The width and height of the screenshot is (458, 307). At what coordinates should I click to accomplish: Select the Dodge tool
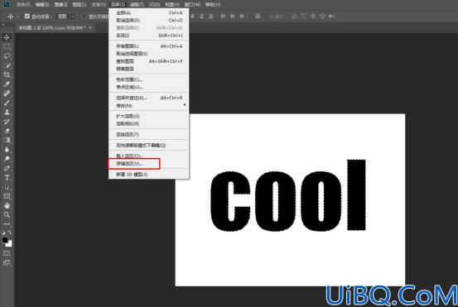click(7, 159)
